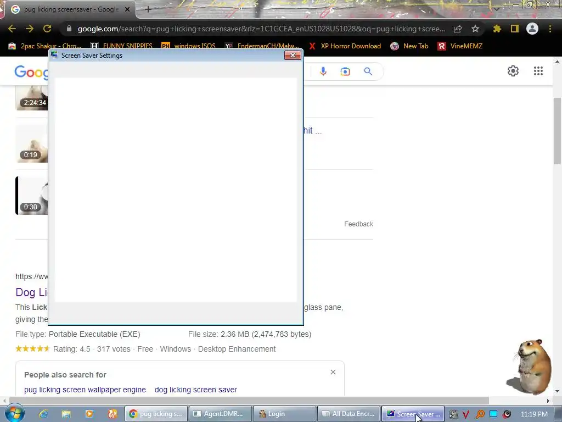The width and height of the screenshot is (562, 422).
Task: Open EndermanCH/Malw... bookmark
Action: [x=262, y=46]
